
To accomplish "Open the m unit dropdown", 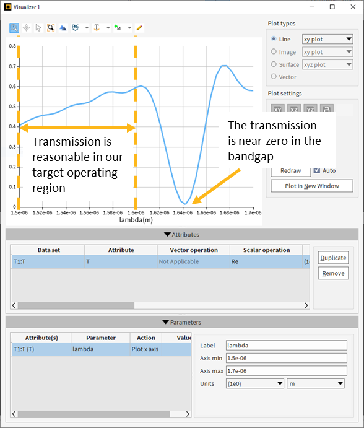I will pyautogui.click(x=316, y=383).
